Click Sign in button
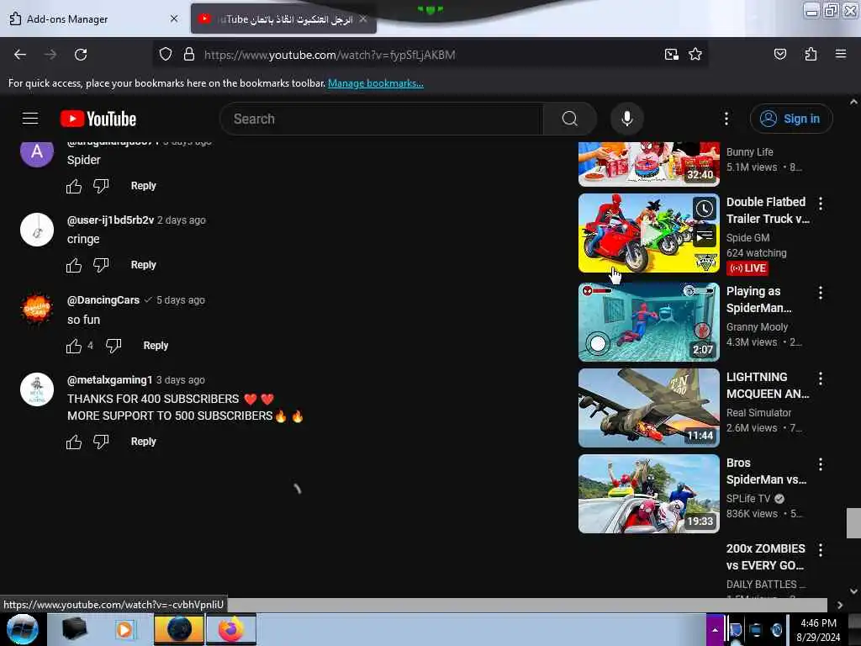 pyautogui.click(x=791, y=119)
